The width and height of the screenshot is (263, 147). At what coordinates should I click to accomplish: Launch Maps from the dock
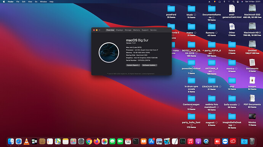58,141
